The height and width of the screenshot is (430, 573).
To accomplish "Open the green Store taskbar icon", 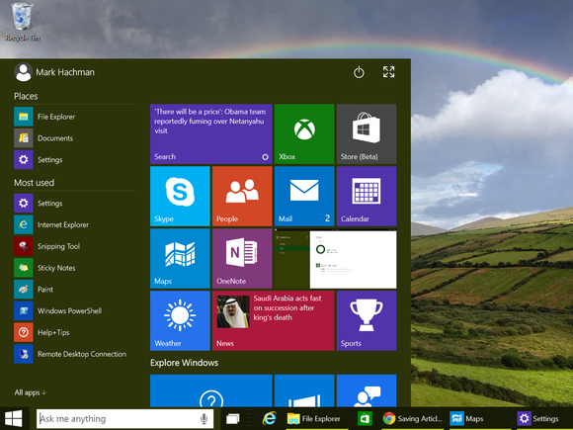I will 365,419.
